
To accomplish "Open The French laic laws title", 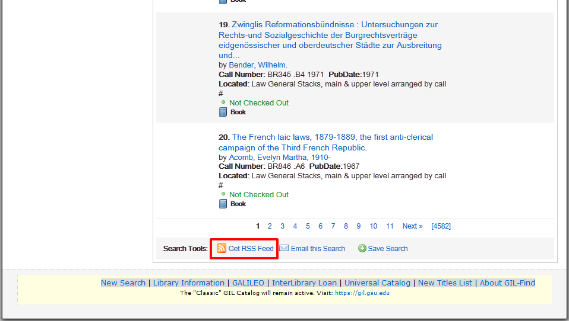I will [325, 142].
